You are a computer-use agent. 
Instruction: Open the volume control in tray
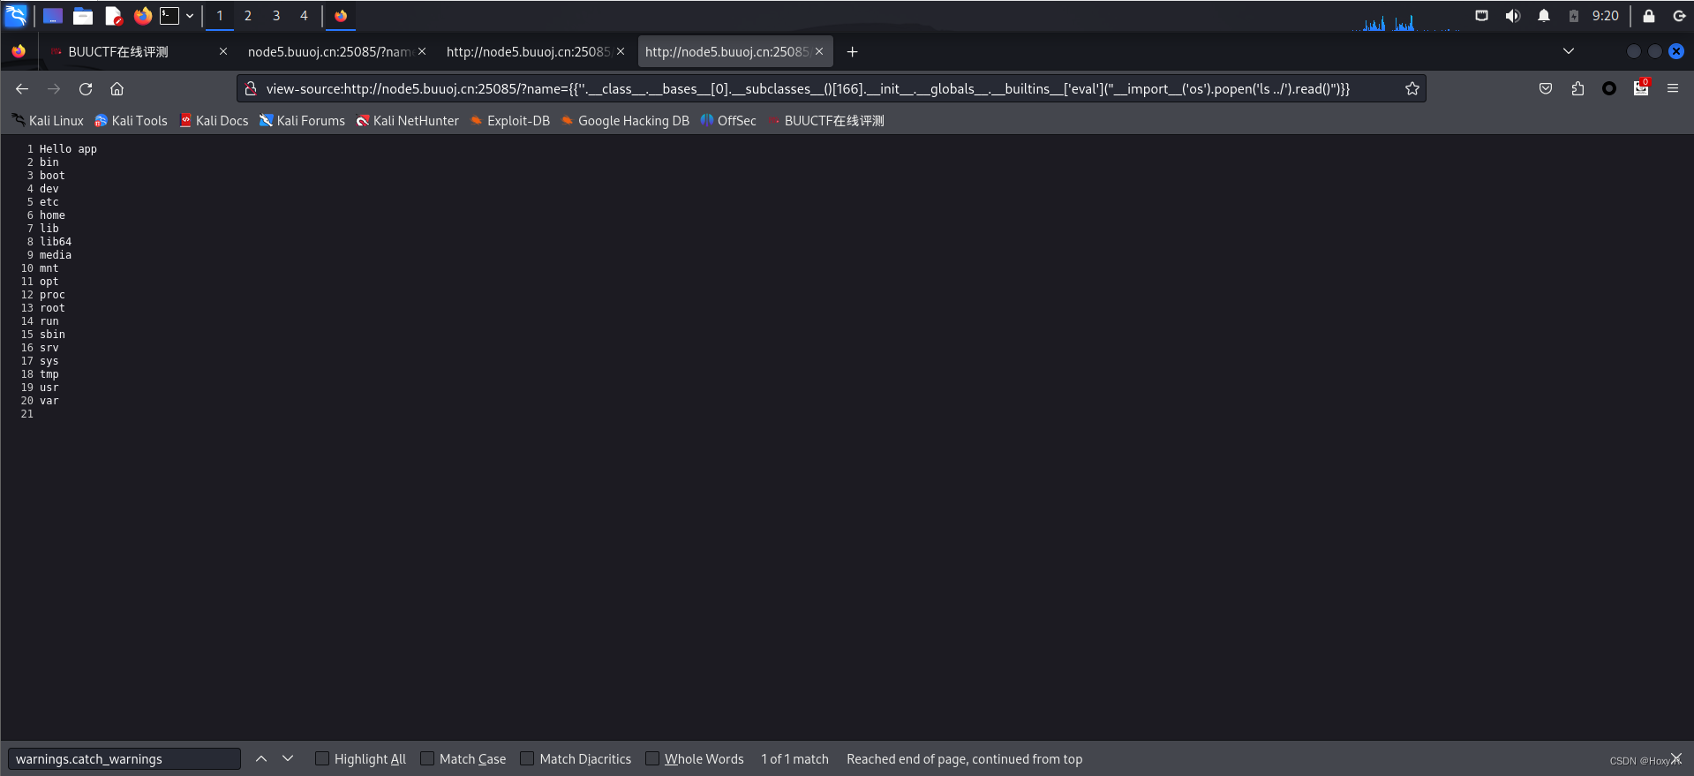pyautogui.click(x=1513, y=16)
